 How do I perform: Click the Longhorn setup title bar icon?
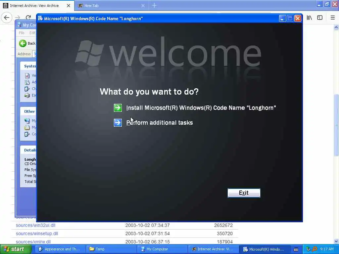click(x=40, y=19)
